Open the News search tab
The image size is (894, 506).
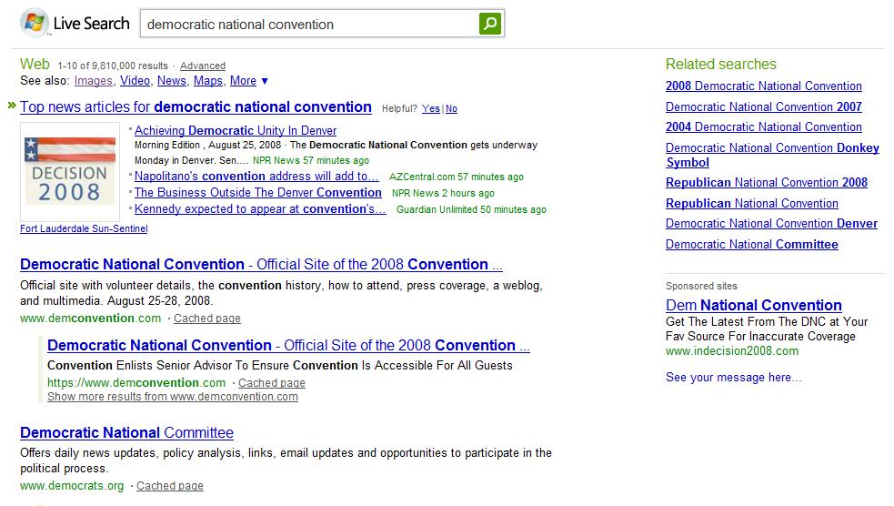(172, 81)
